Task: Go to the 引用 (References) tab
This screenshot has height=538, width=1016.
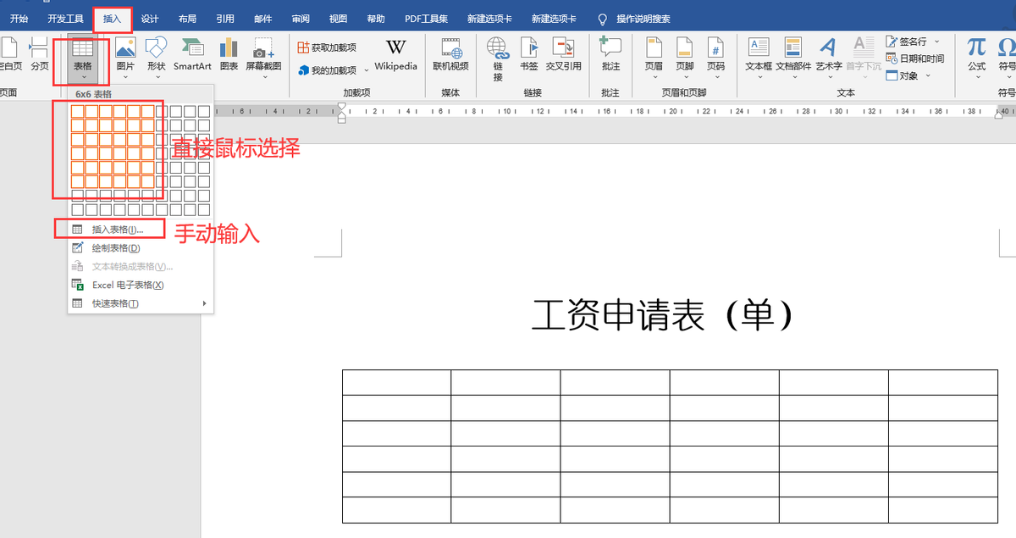Action: coord(225,19)
